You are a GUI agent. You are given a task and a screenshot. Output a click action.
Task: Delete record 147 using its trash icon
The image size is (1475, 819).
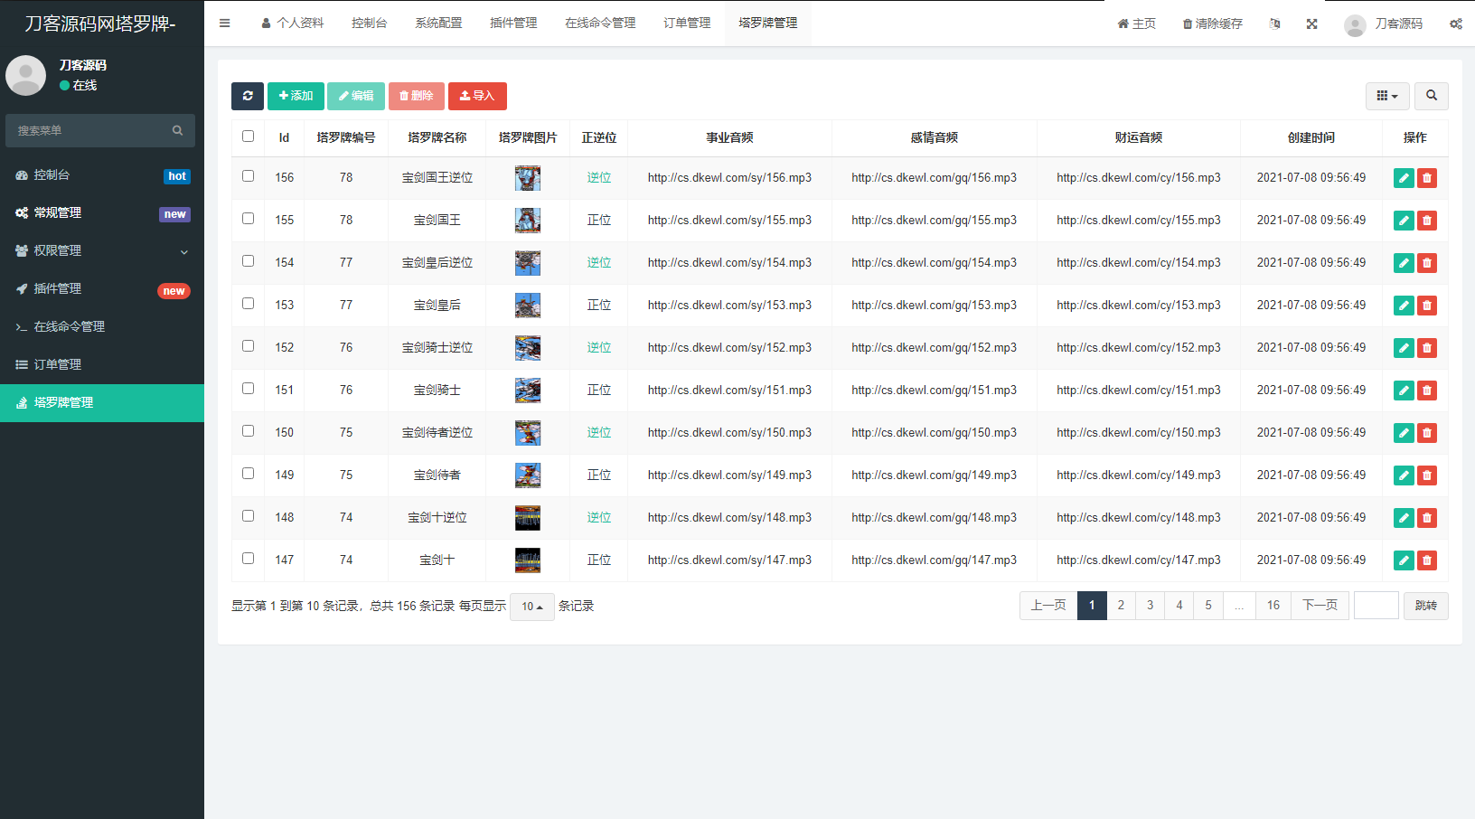1427,560
